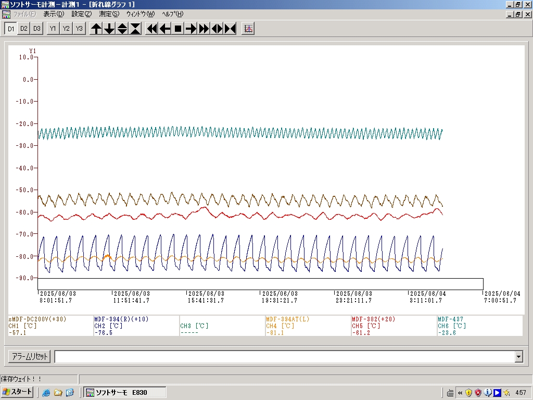533x400 pixels.
Task: Select MDF-437 CH6 legend
Action: pyautogui.click(x=480, y=326)
